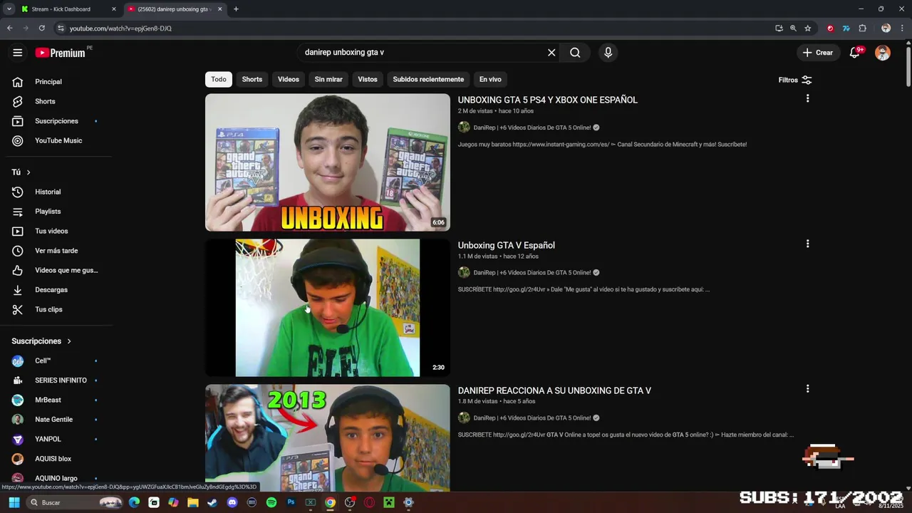The width and height of the screenshot is (912, 513).
Task: Open the Filtros search filters
Action: tap(795, 80)
